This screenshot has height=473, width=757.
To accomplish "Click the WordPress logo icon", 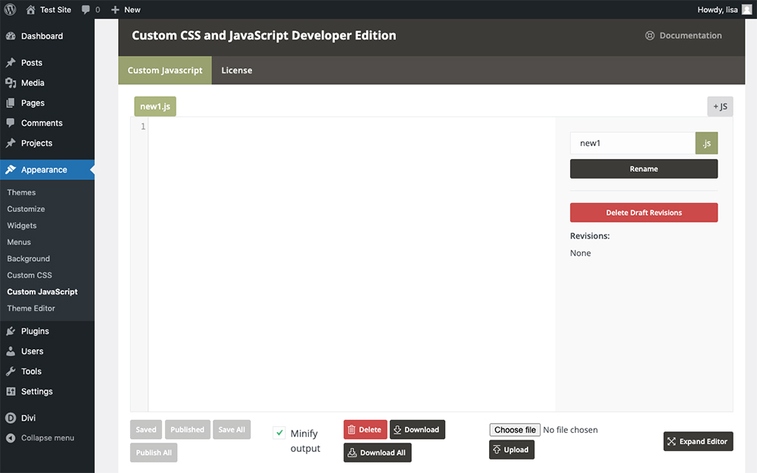I will 10,10.
